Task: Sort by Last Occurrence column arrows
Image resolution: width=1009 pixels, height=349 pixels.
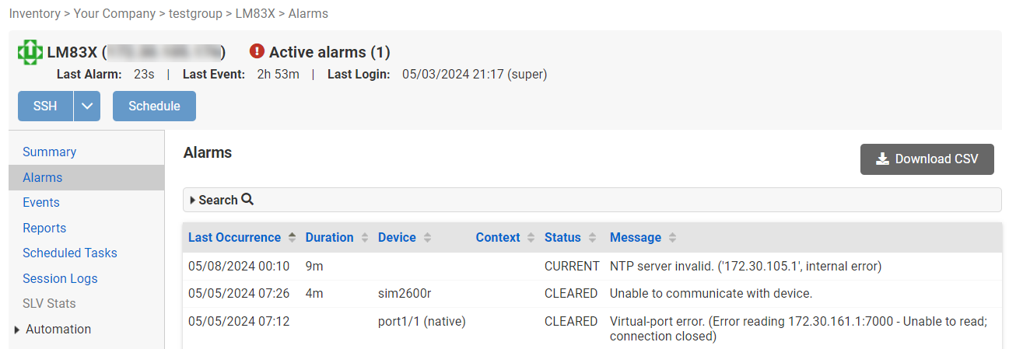Action: pos(292,238)
